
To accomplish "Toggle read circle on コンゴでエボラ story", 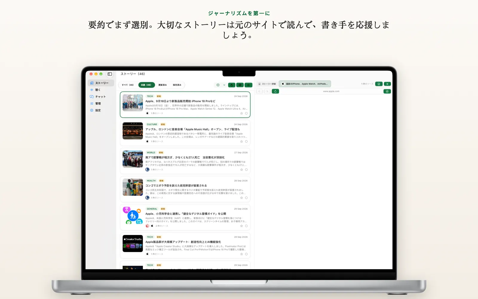I will click(x=246, y=198).
